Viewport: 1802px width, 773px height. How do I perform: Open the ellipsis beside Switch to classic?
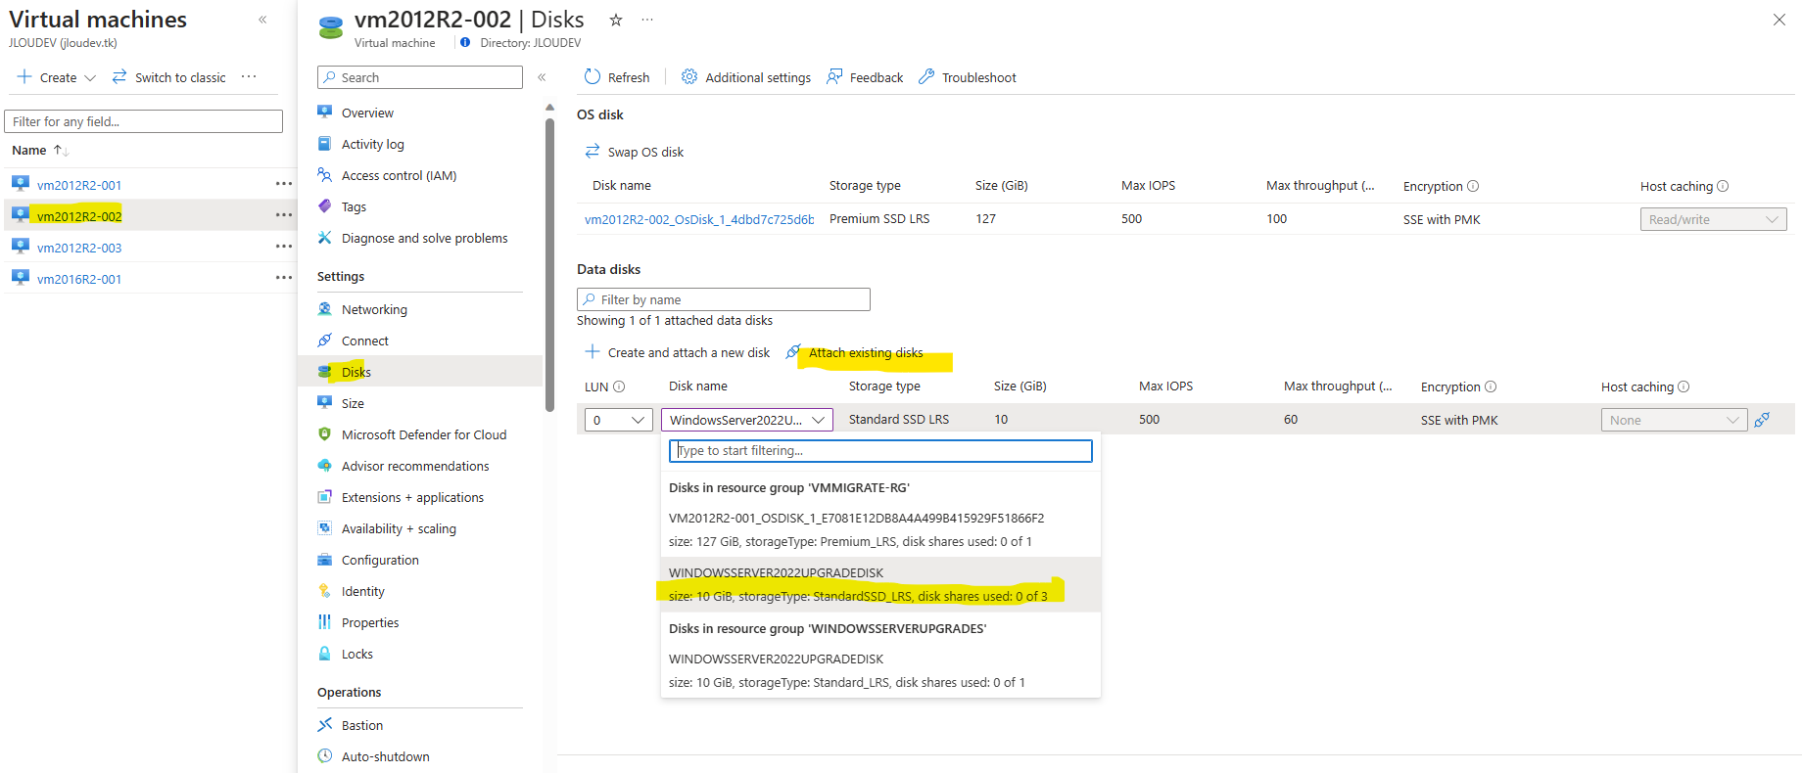point(249,76)
